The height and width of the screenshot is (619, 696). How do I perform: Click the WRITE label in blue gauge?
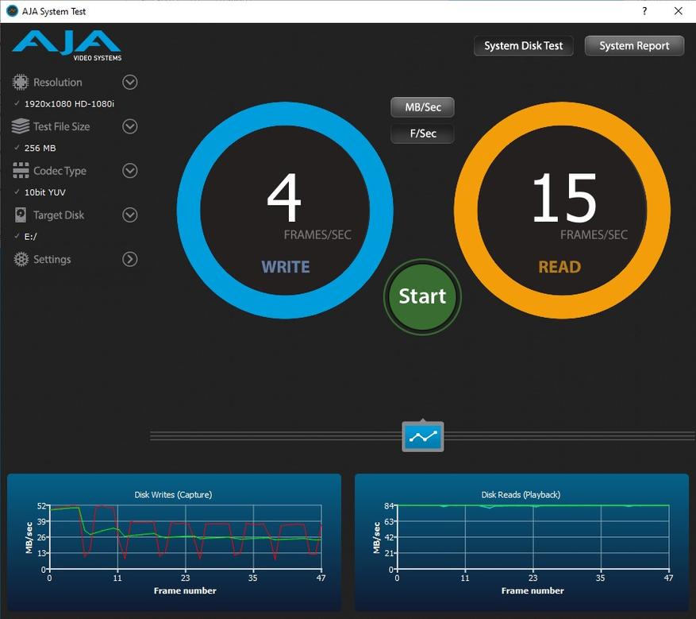(286, 267)
